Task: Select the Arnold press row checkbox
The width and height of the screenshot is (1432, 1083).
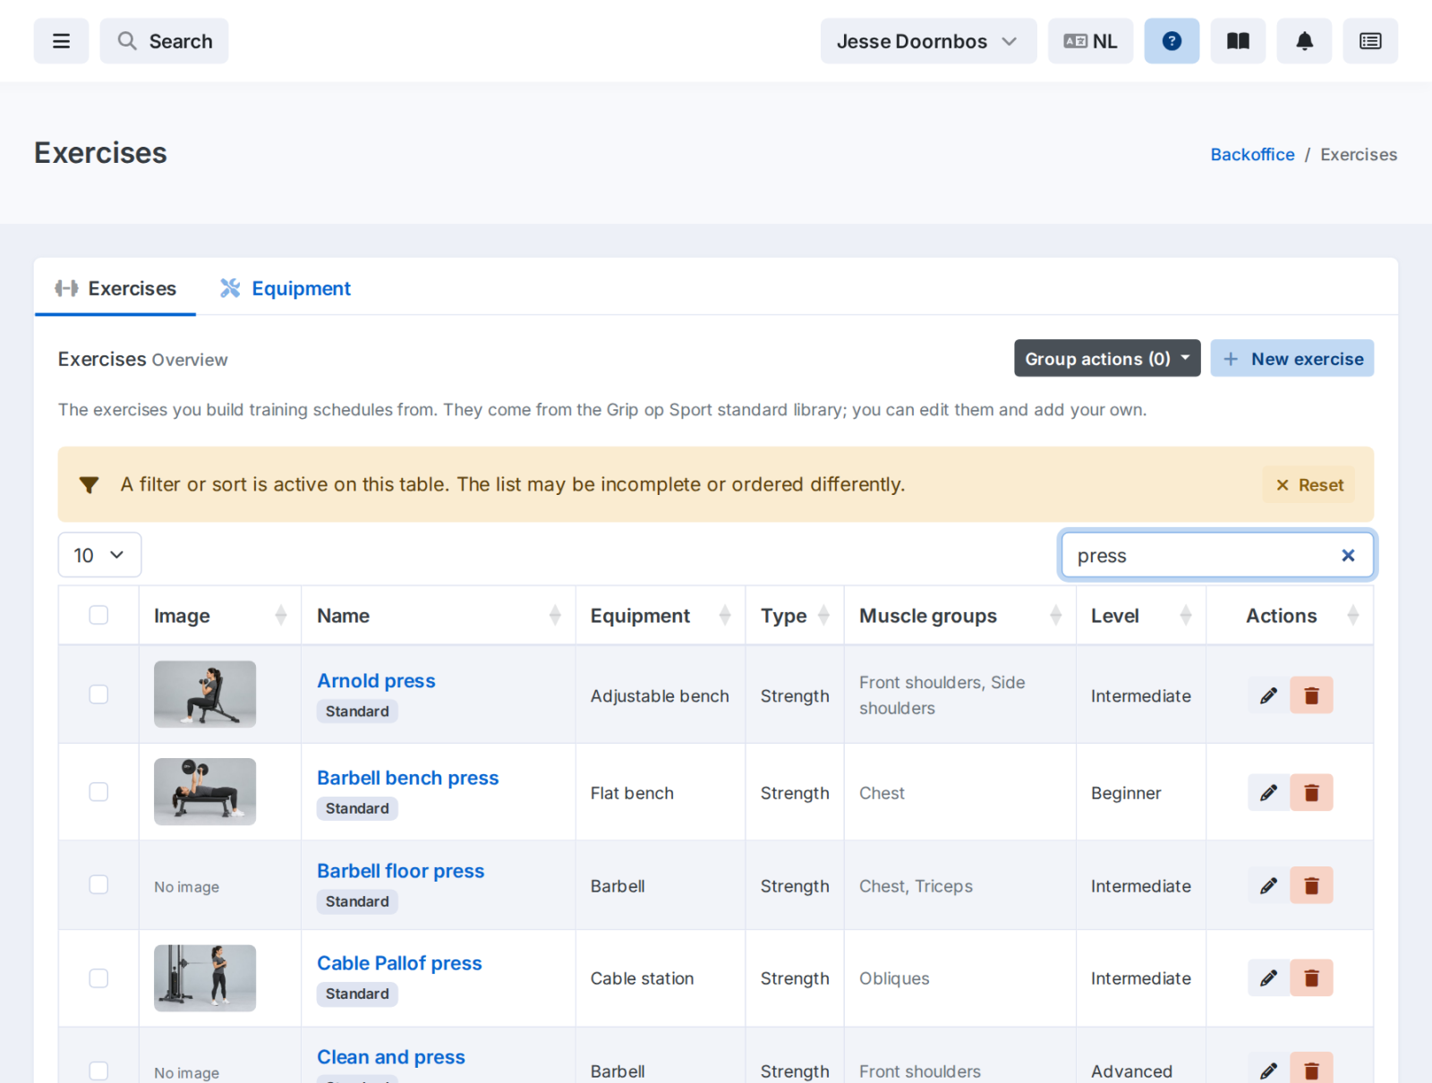Action: coord(98,695)
